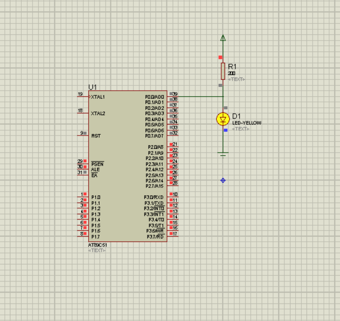The width and height of the screenshot is (340, 321).
Task: Click pin number 29 on U1
Action: click(80, 161)
